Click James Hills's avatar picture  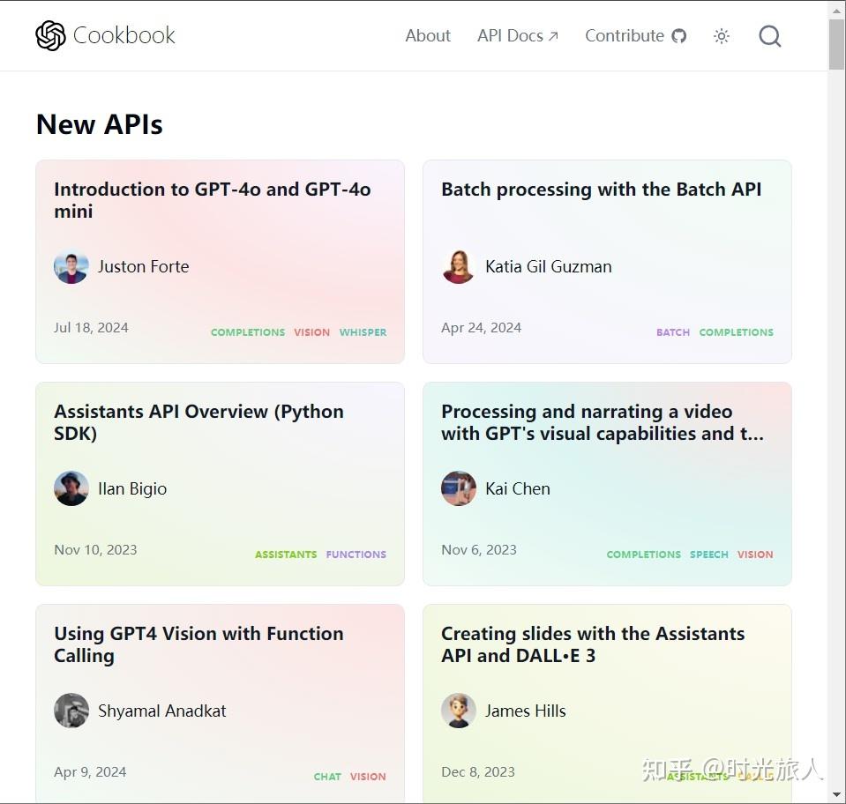coord(458,711)
